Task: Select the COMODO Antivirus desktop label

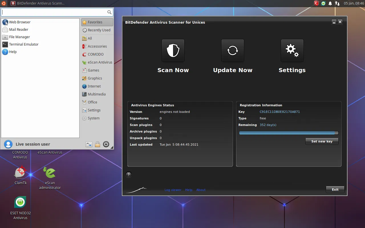Action: (x=20, y=155)
